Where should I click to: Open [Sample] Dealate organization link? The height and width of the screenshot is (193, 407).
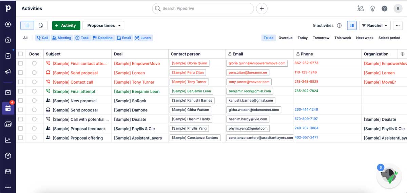[380, 119]
